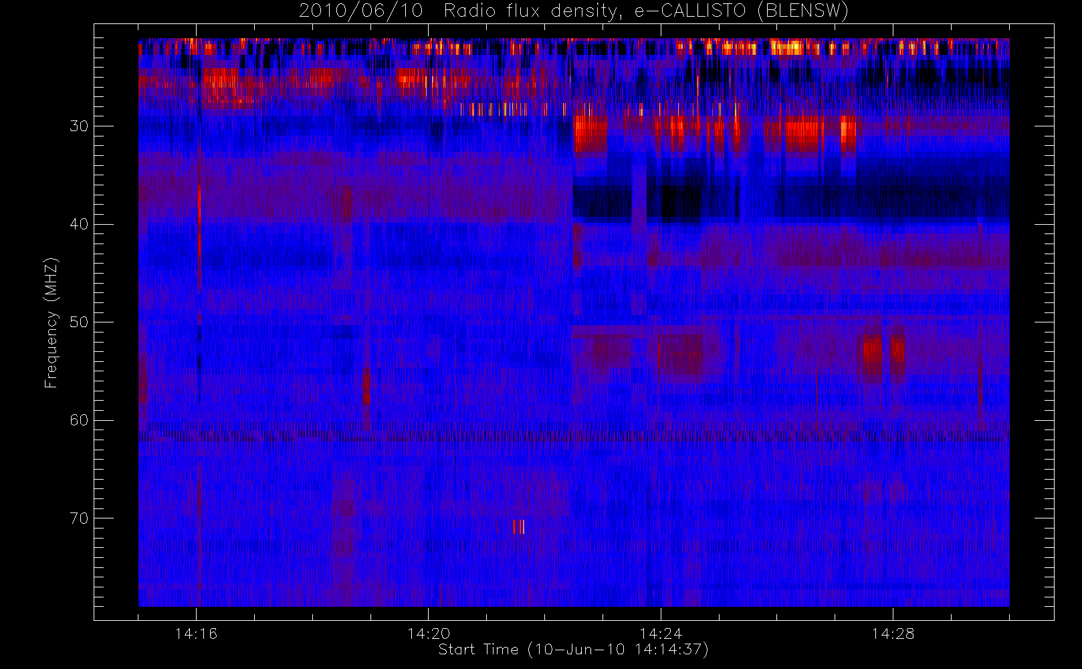Click the 14:20 time tick label
The height and width of the screenshot is (669, 1082).
pyautogui.click(x=428, y=634)
